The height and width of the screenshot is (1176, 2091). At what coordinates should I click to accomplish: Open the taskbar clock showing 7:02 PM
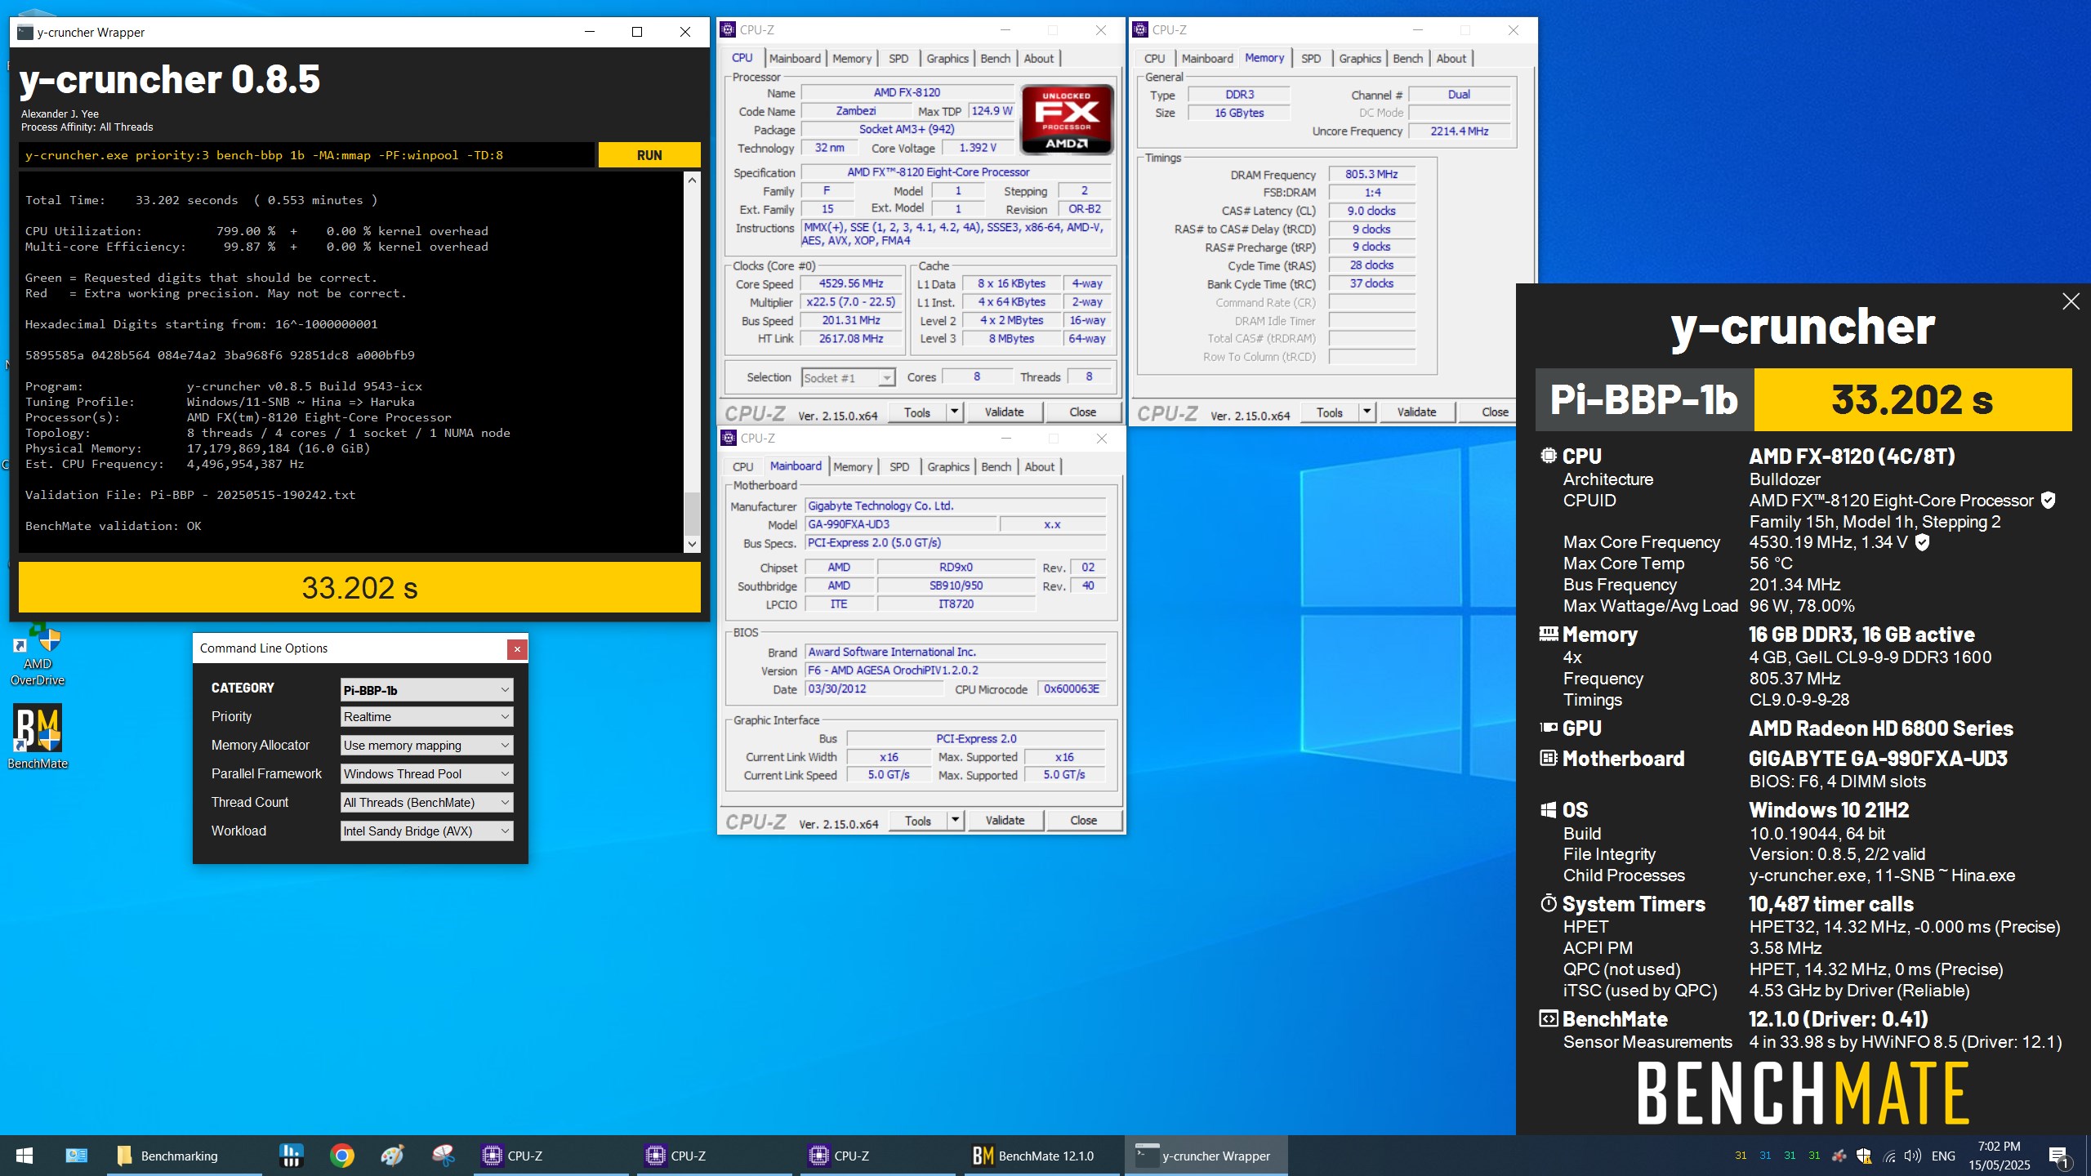click(1999, 1156)
